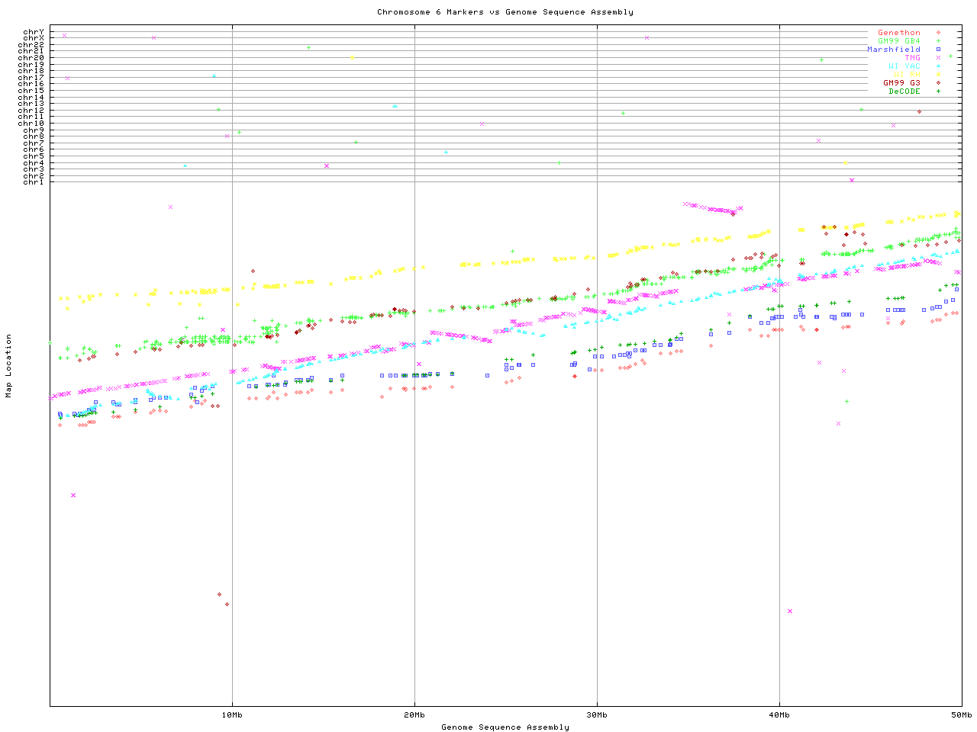Click the Map Location axis title

click(x=9, y=366)
